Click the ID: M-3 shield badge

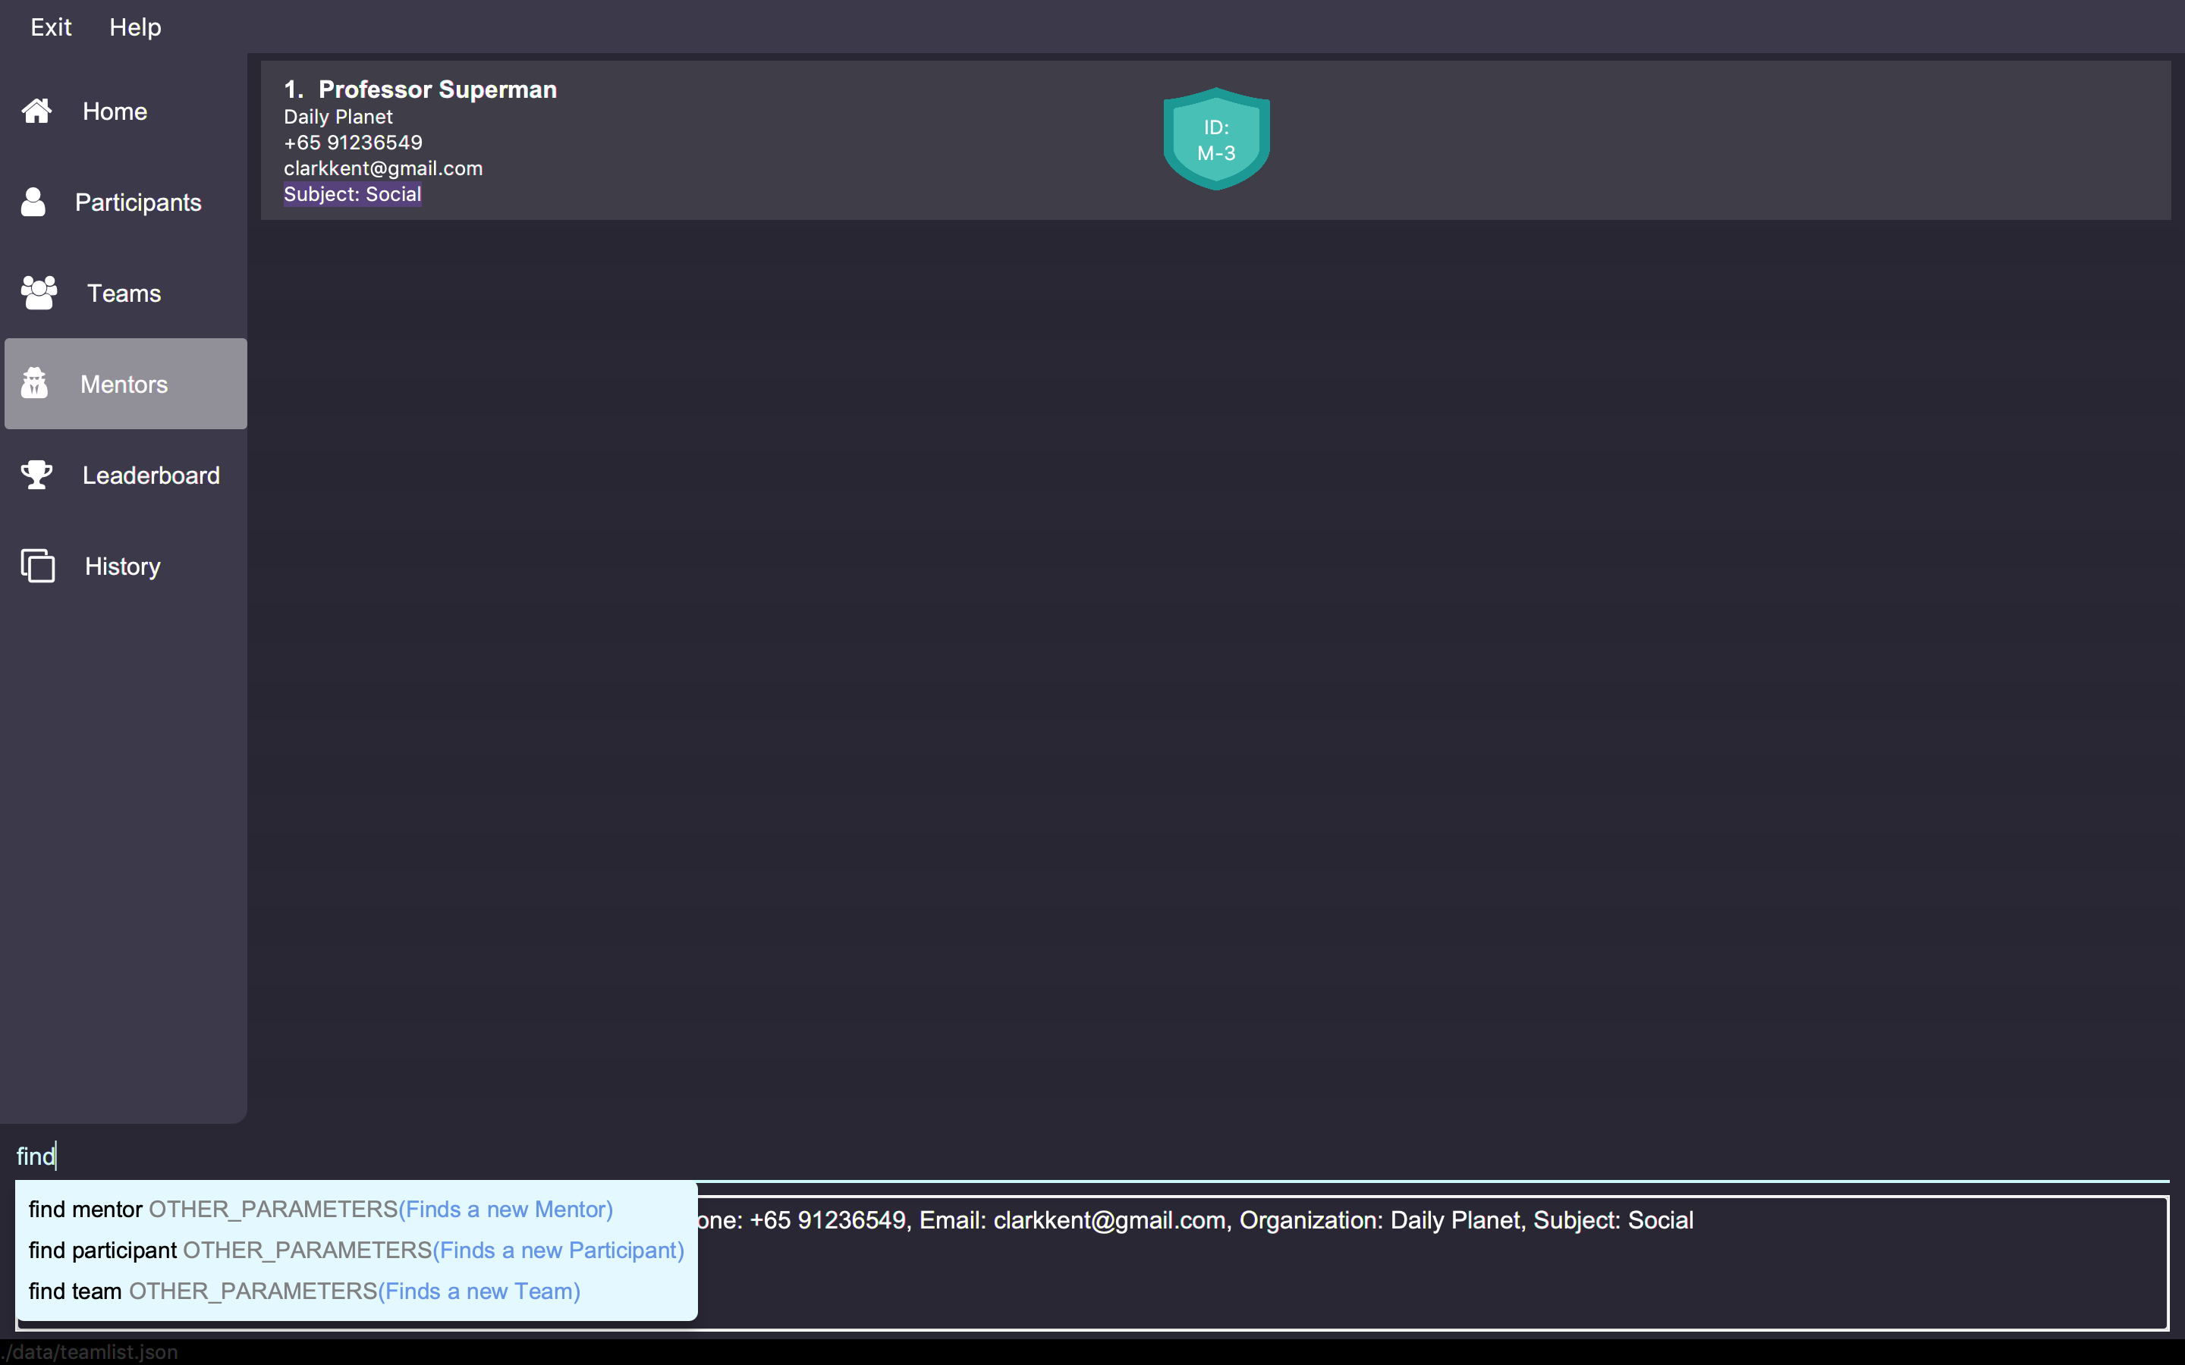tap(1216, 139)
